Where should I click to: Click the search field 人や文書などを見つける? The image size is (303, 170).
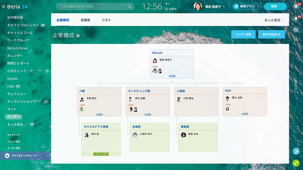[x=95, y=7]
